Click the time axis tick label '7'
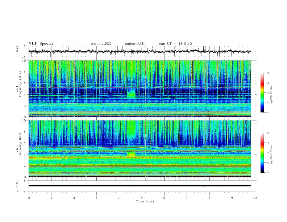Screen dimensions: 287x222 pos(187,198)
